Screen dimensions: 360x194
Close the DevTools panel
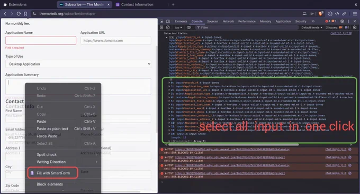[x=355, y=21]
